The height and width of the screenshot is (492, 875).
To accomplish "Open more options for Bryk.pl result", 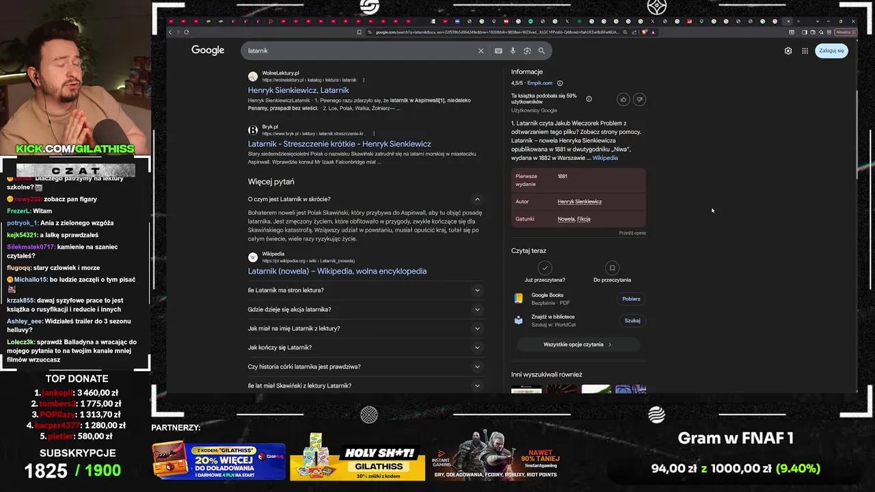I will click(x=373, y=134).
